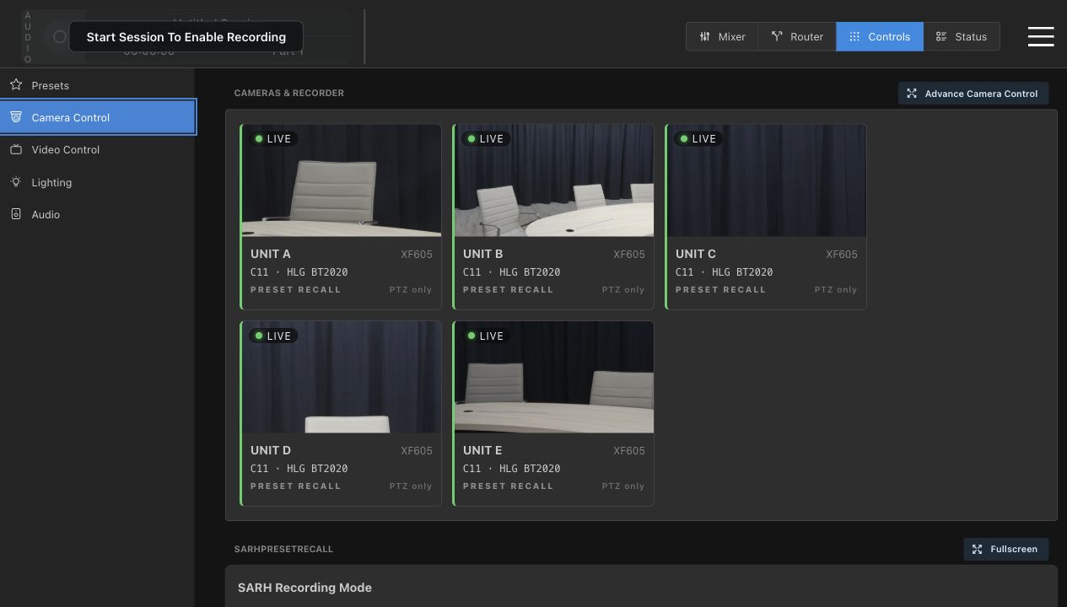Image resolution: width=1067 pixels, height=607 pixels.
Task: Click PTZ only label on Unit A
Action: point(411,290)
